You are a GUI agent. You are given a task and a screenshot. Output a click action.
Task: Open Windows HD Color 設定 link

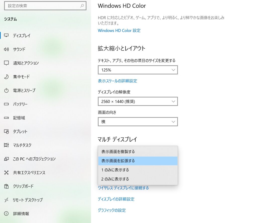click(119, 31)
